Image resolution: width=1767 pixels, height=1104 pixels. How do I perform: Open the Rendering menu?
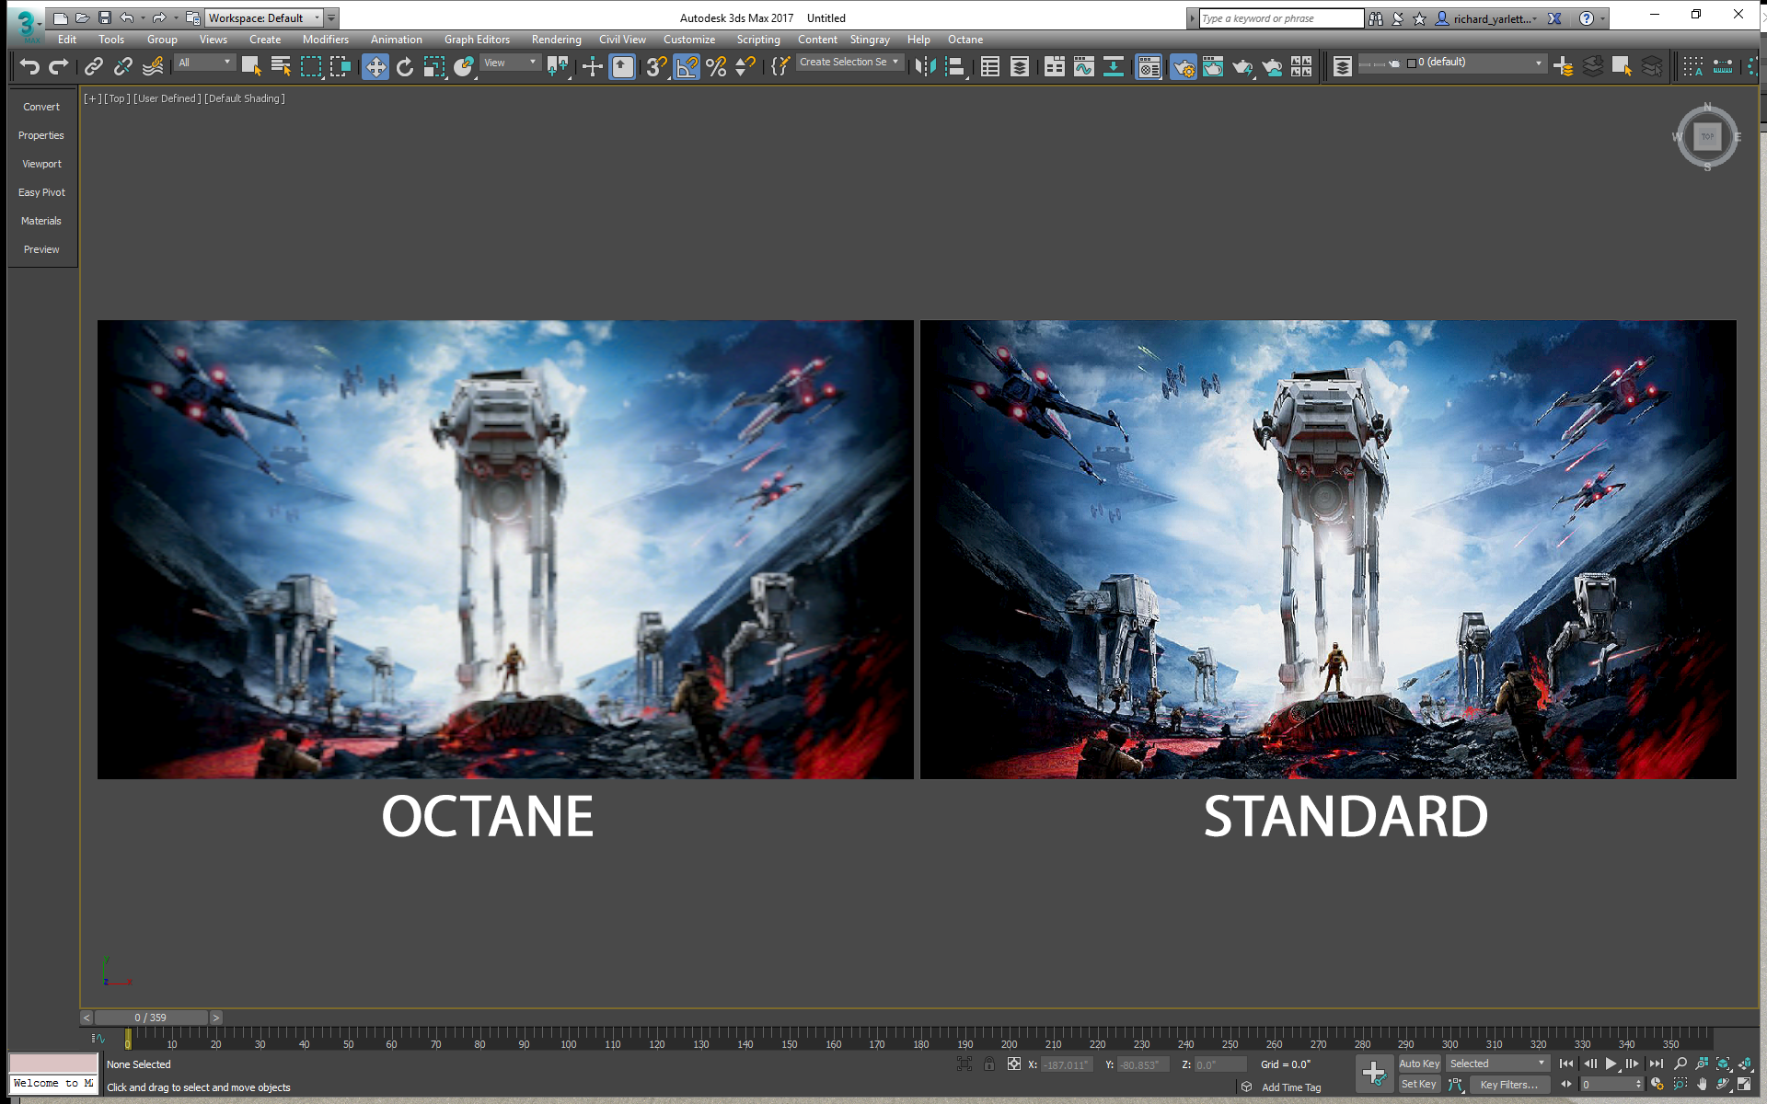coord(556,40)
